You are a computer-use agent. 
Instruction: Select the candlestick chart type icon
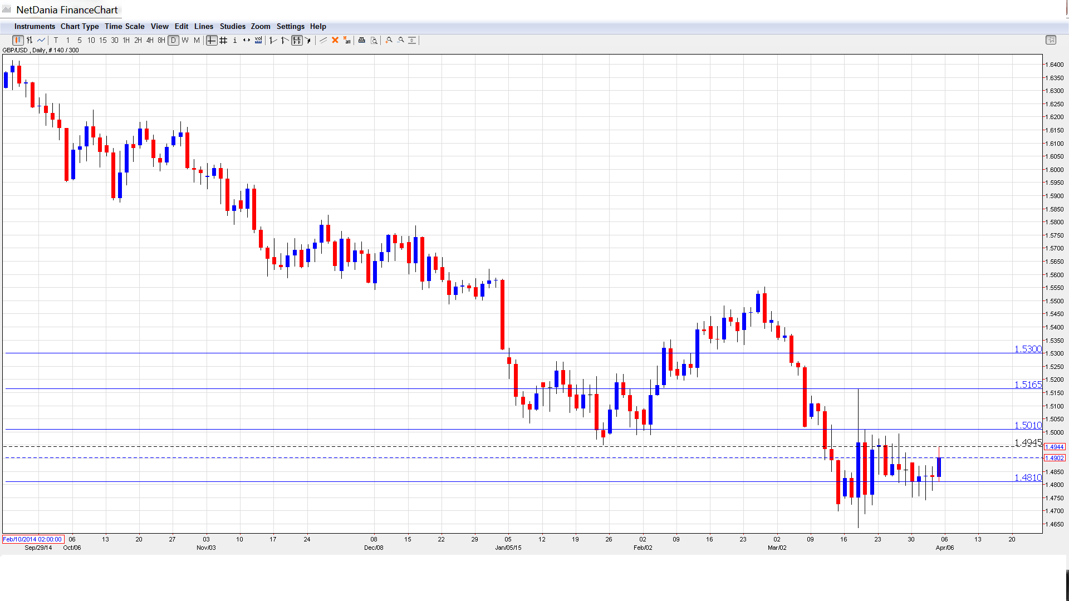(x=18, y=40)
